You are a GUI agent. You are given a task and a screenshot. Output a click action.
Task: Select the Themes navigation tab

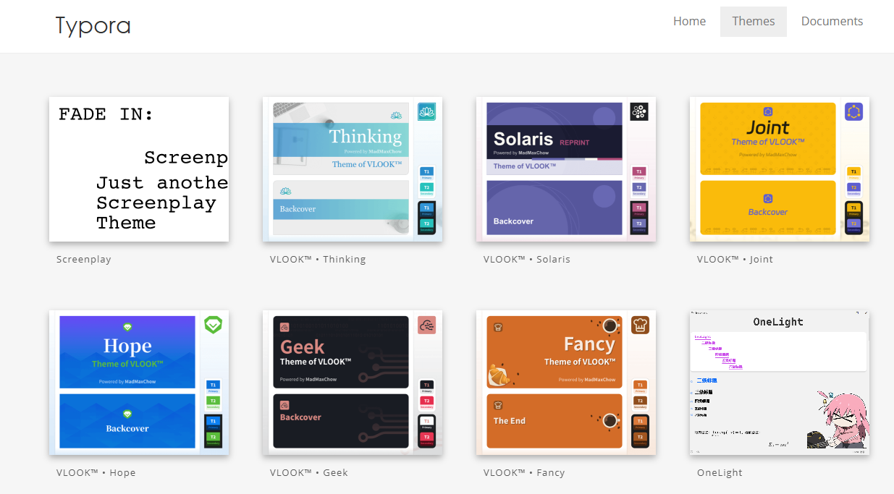(753, 22)
